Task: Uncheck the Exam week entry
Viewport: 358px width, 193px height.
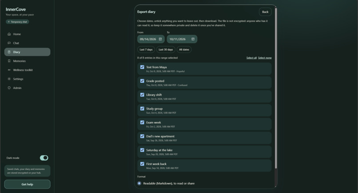Action: pyautogui.click(x=142, y=122)
